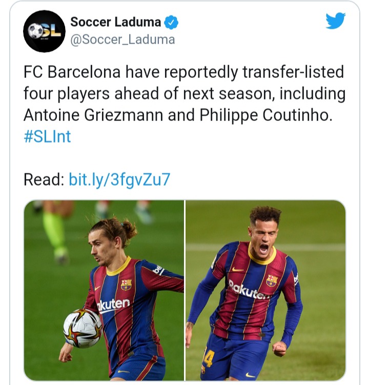Click the 'Read:' label before the link
The image size is (368, 385).
click(44, 179)
